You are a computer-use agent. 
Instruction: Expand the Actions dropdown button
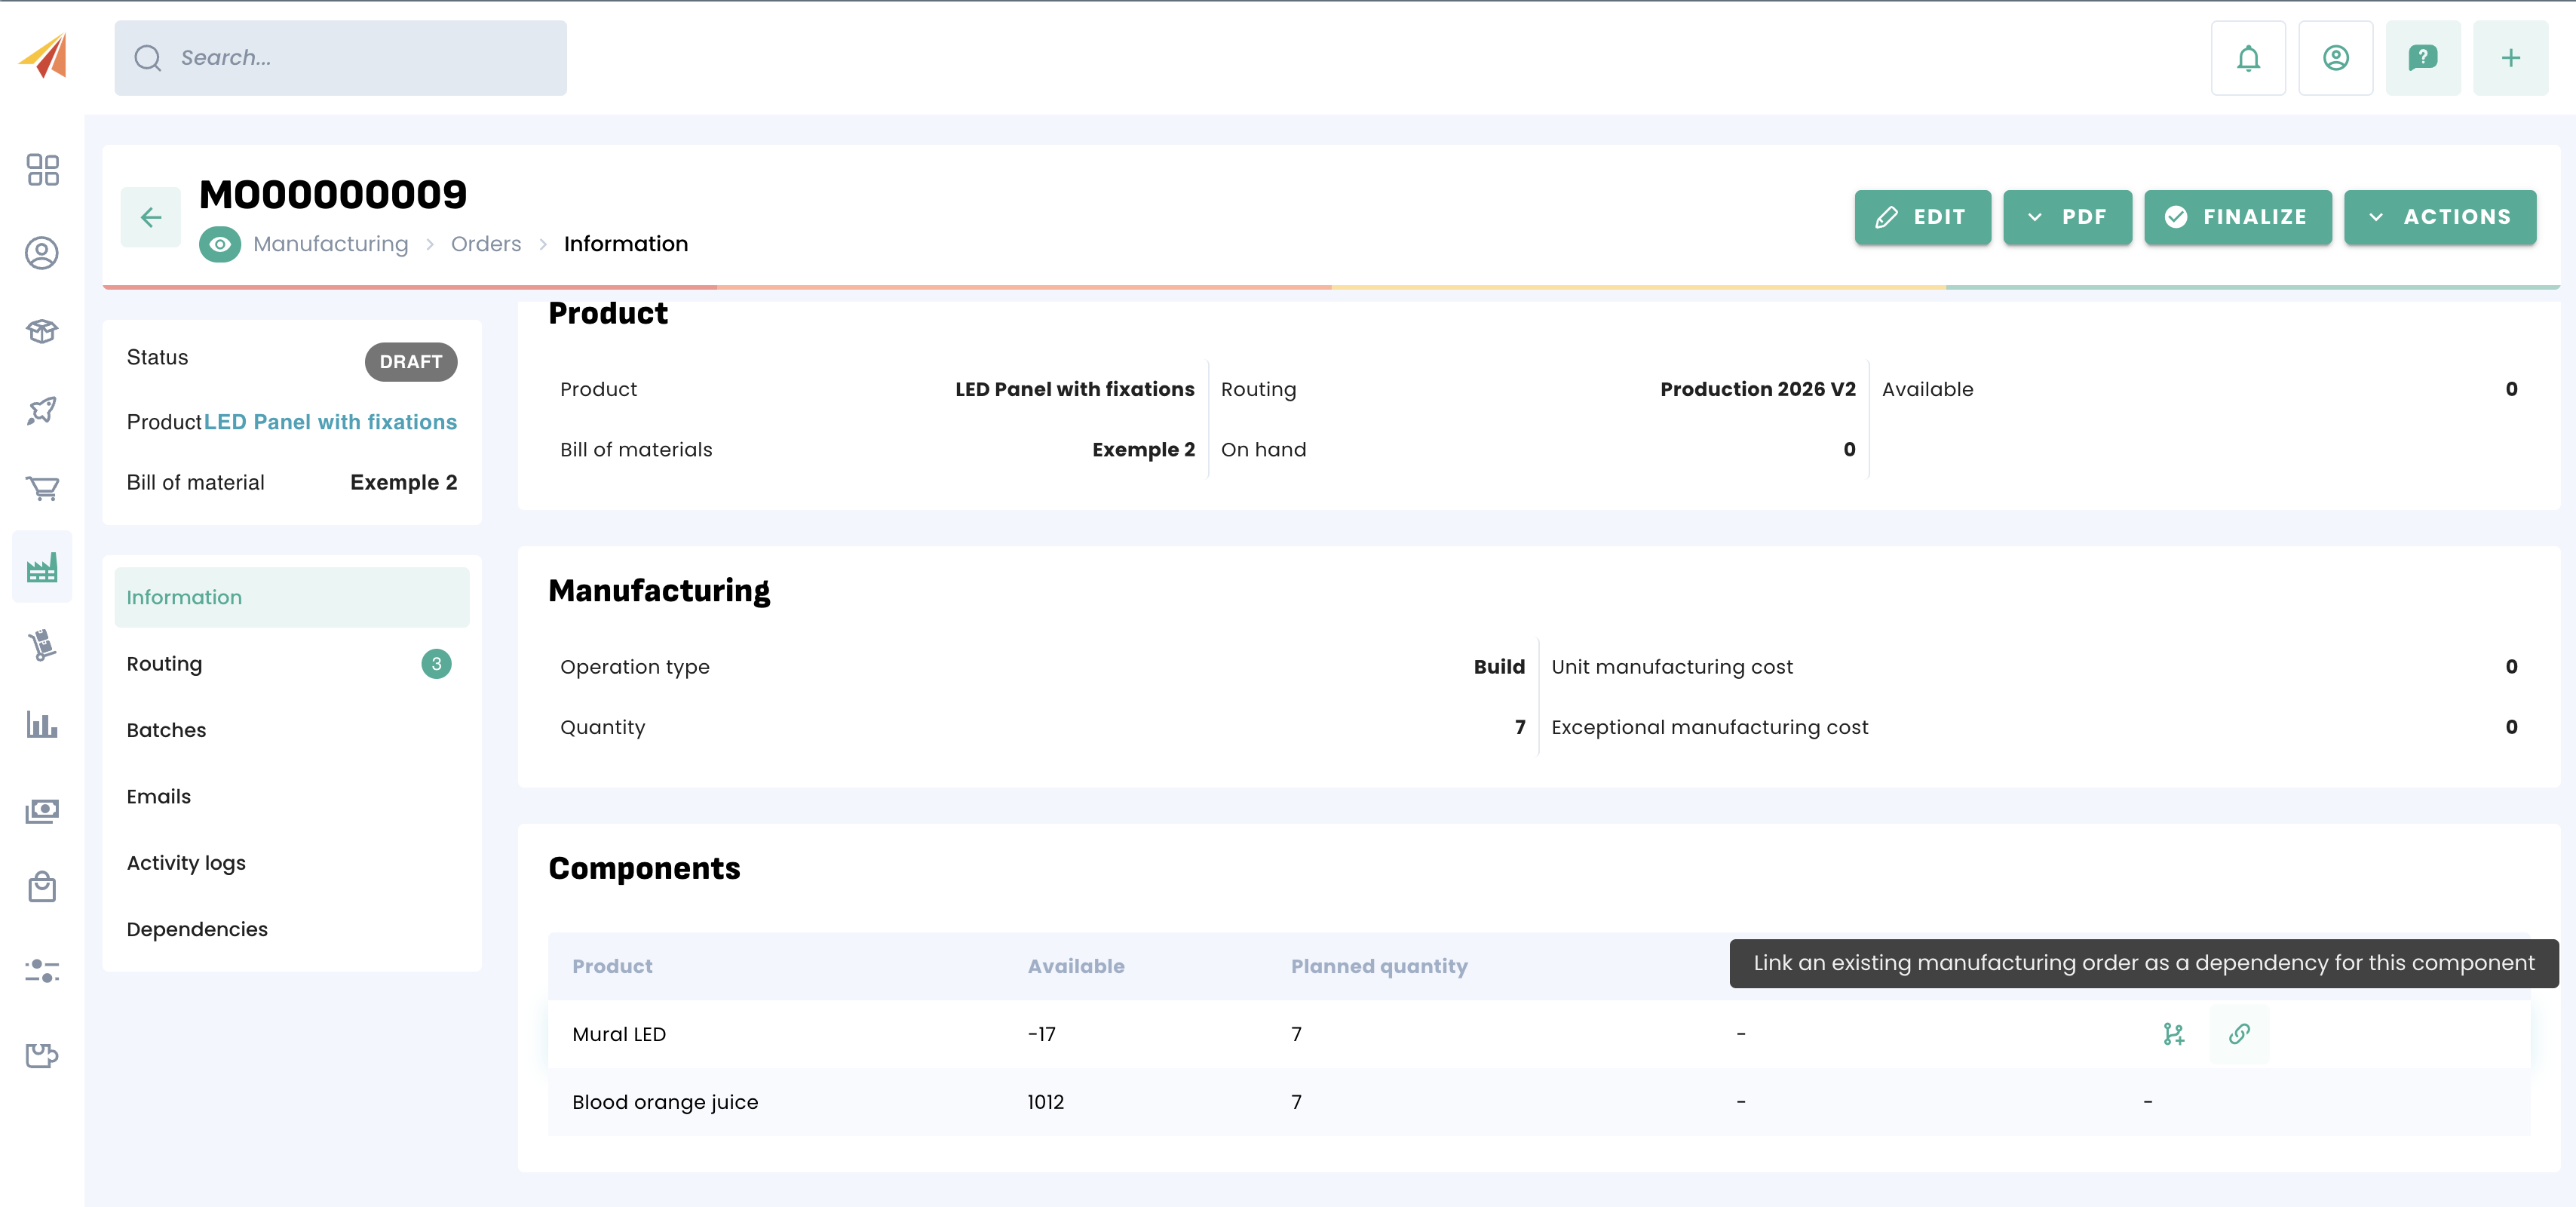[x=2439, y=217]
